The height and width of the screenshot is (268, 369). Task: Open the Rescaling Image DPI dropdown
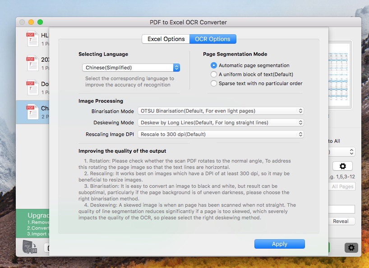[x=221, y=134]
